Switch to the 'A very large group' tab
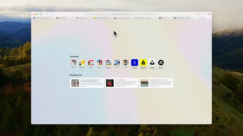Image resolution: width=243 pixels, height=136 pixels. pos(122,18)
